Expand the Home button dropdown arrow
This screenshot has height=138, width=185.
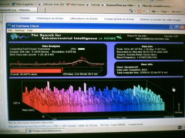point(135,11)
